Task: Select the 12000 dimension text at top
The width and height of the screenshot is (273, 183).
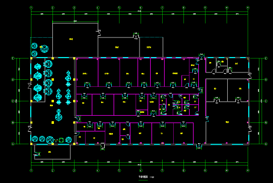Action: [75, 21]
